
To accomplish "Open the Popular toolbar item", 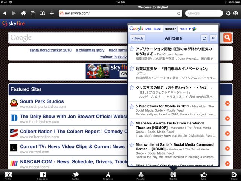I will click(x=141, y=176).
